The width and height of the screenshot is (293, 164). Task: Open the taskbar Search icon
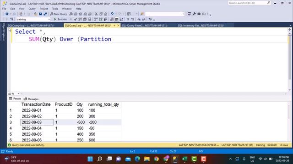coord(100,159)
